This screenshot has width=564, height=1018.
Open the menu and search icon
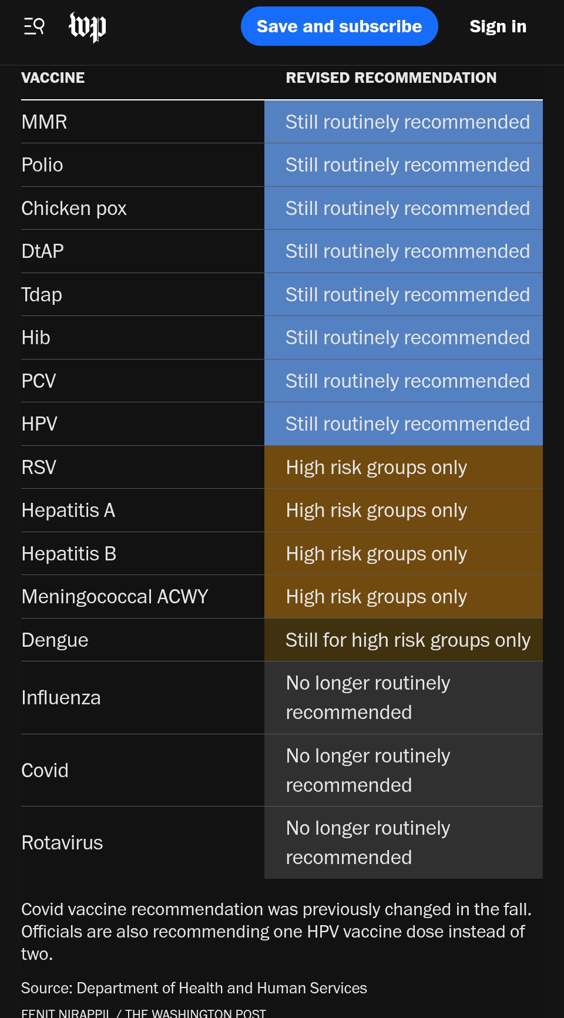pyautogui.click(x=34, y=26)
